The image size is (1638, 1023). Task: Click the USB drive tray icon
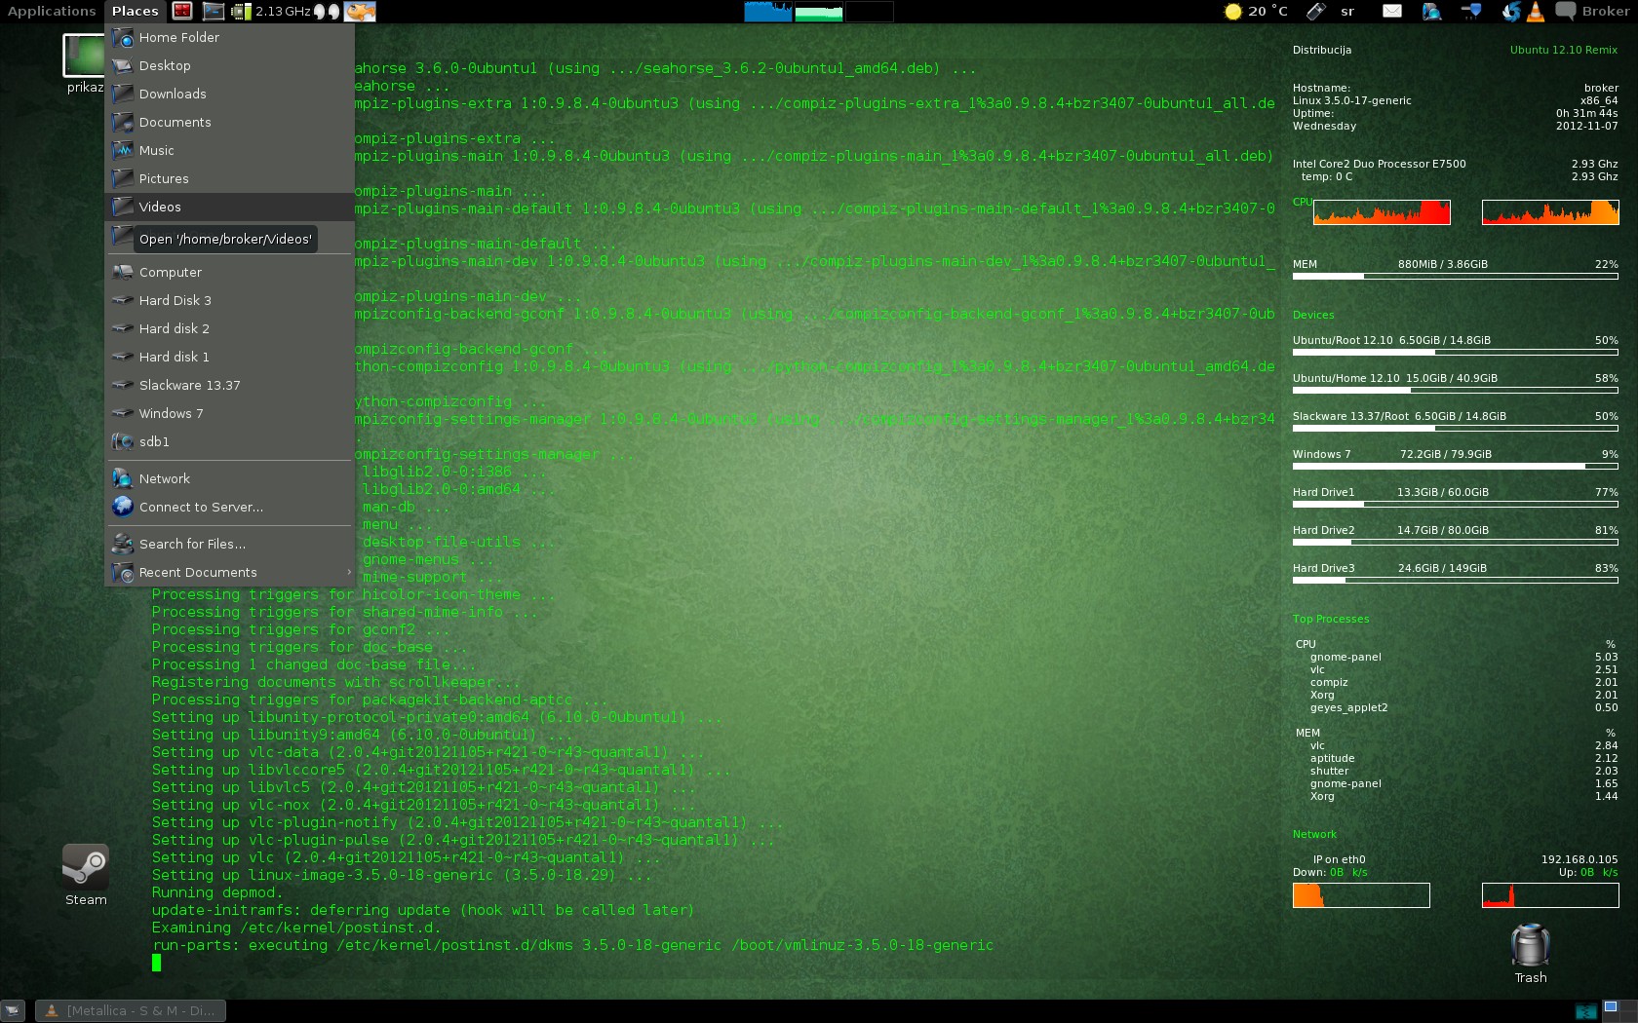1316,11
